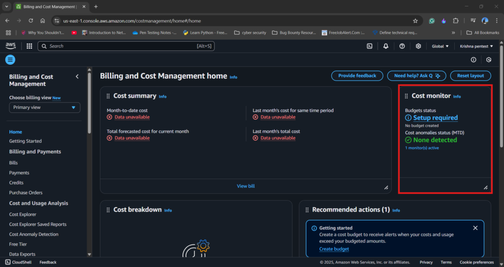The width and height of the screenshot is (504, 267).
Task: Open the notifications bell
Action: (x=386, y=46)
